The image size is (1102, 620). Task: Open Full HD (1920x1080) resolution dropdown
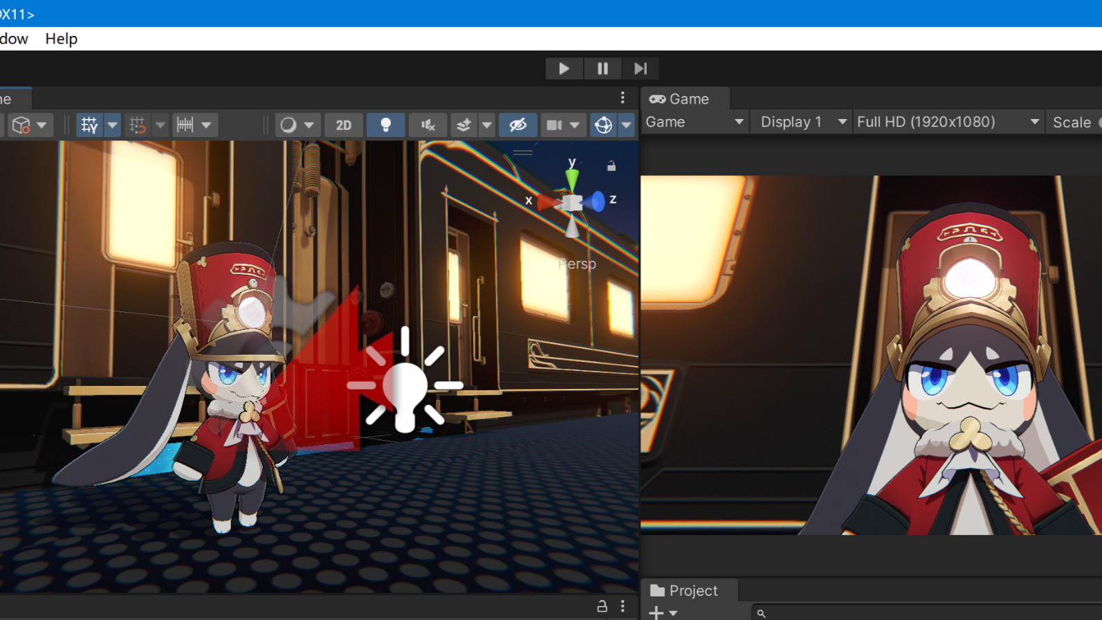(x=946, y=122)
